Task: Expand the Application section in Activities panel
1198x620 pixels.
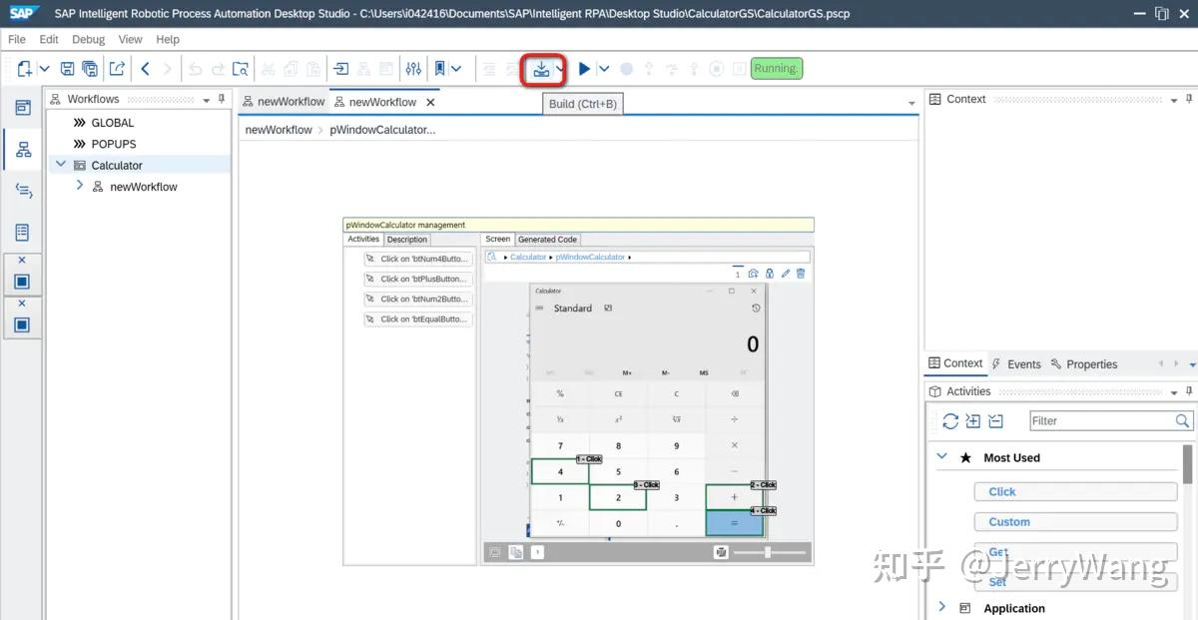Action: [x=940, y=607]
